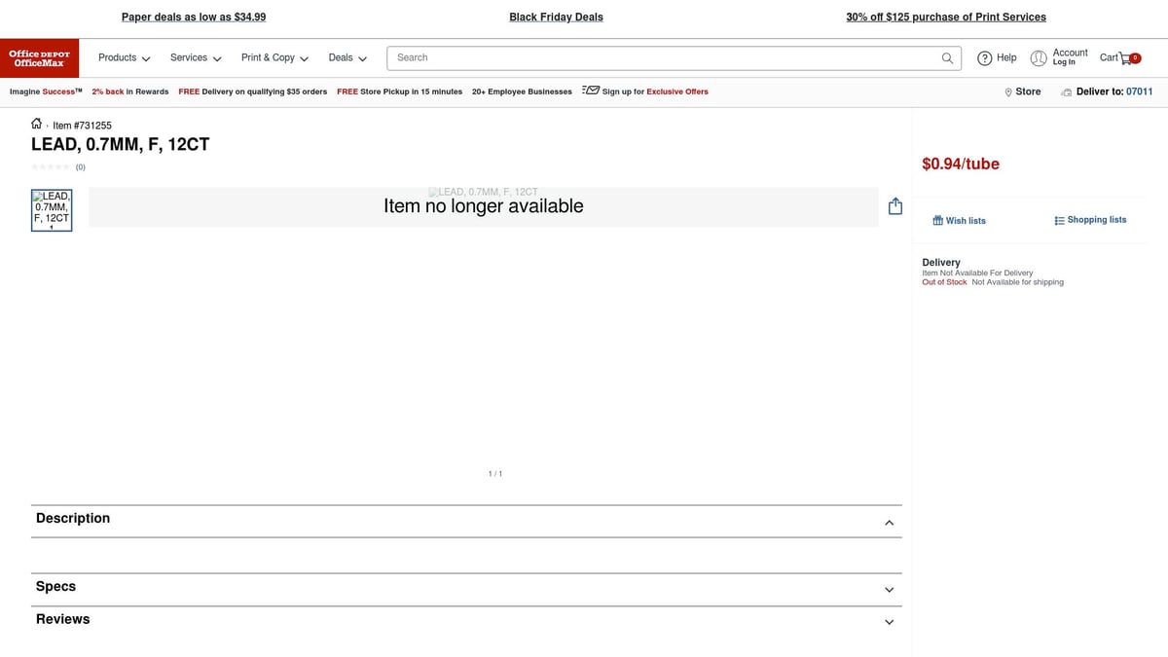Click inside the Search input field
Viewport: 1168px width, 657px height.
662,58
